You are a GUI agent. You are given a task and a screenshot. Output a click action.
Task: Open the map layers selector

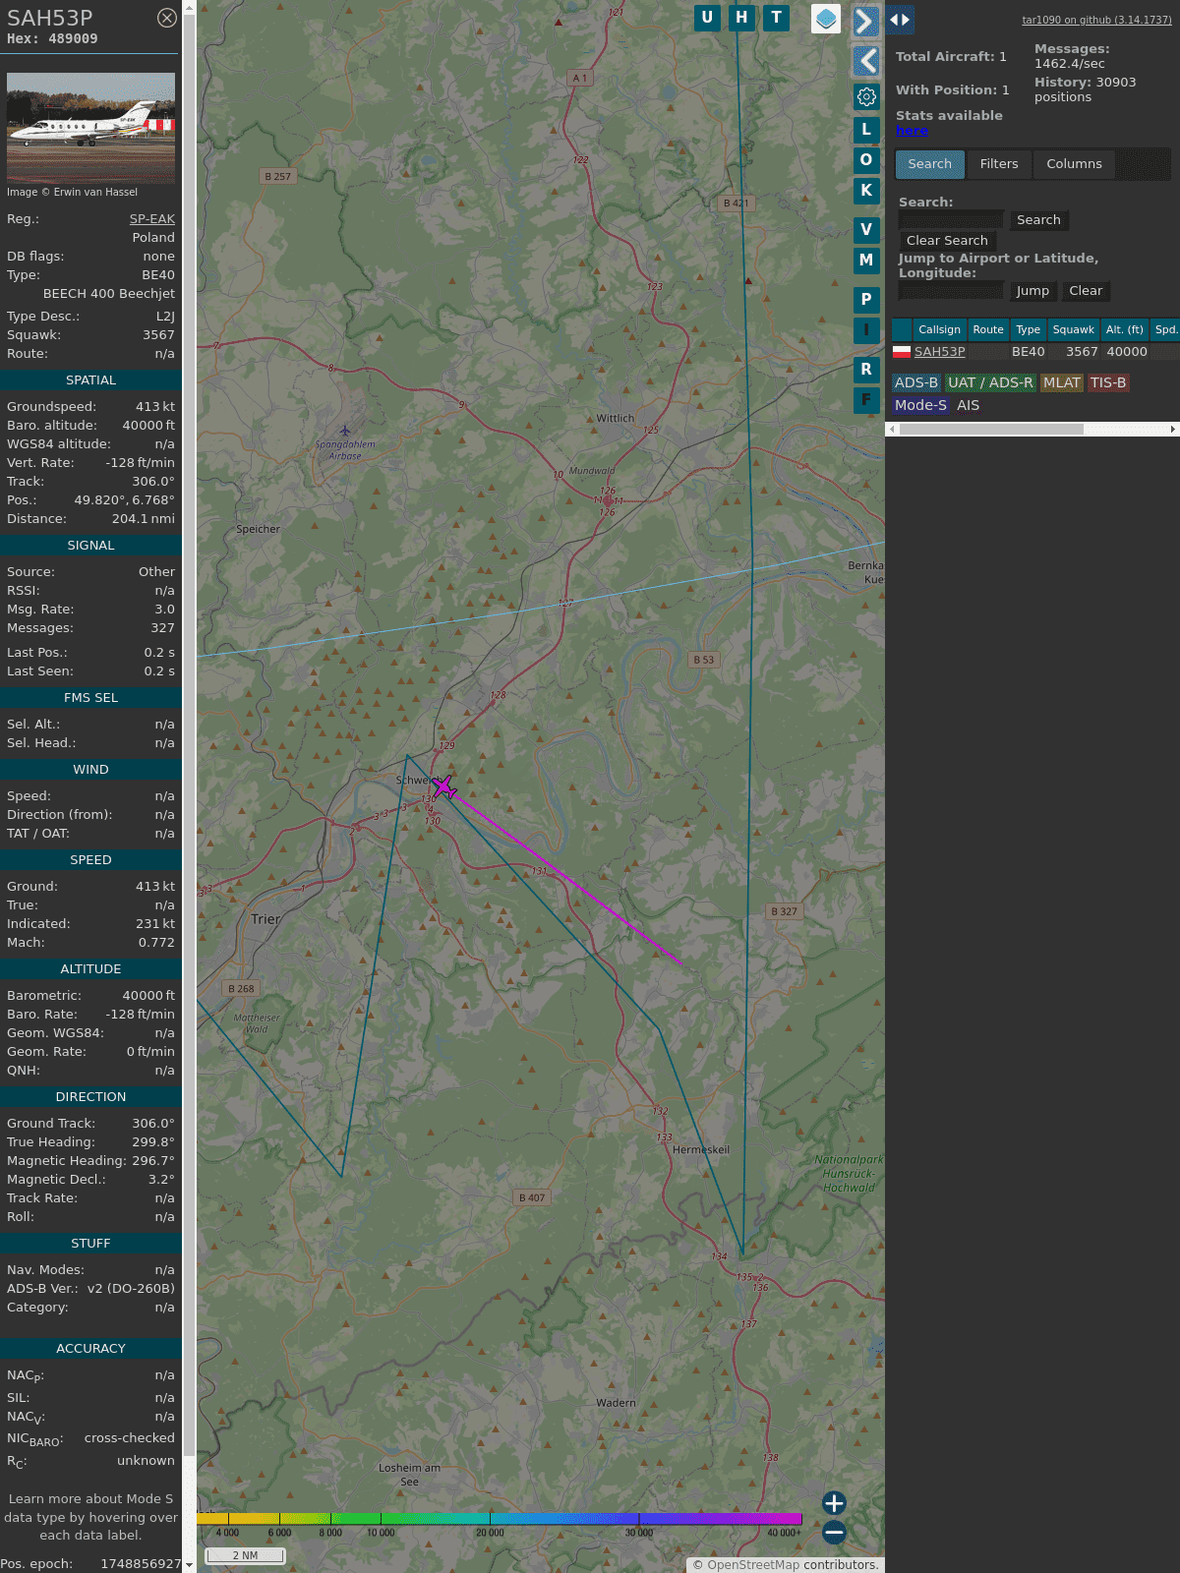tap(826, 19)
